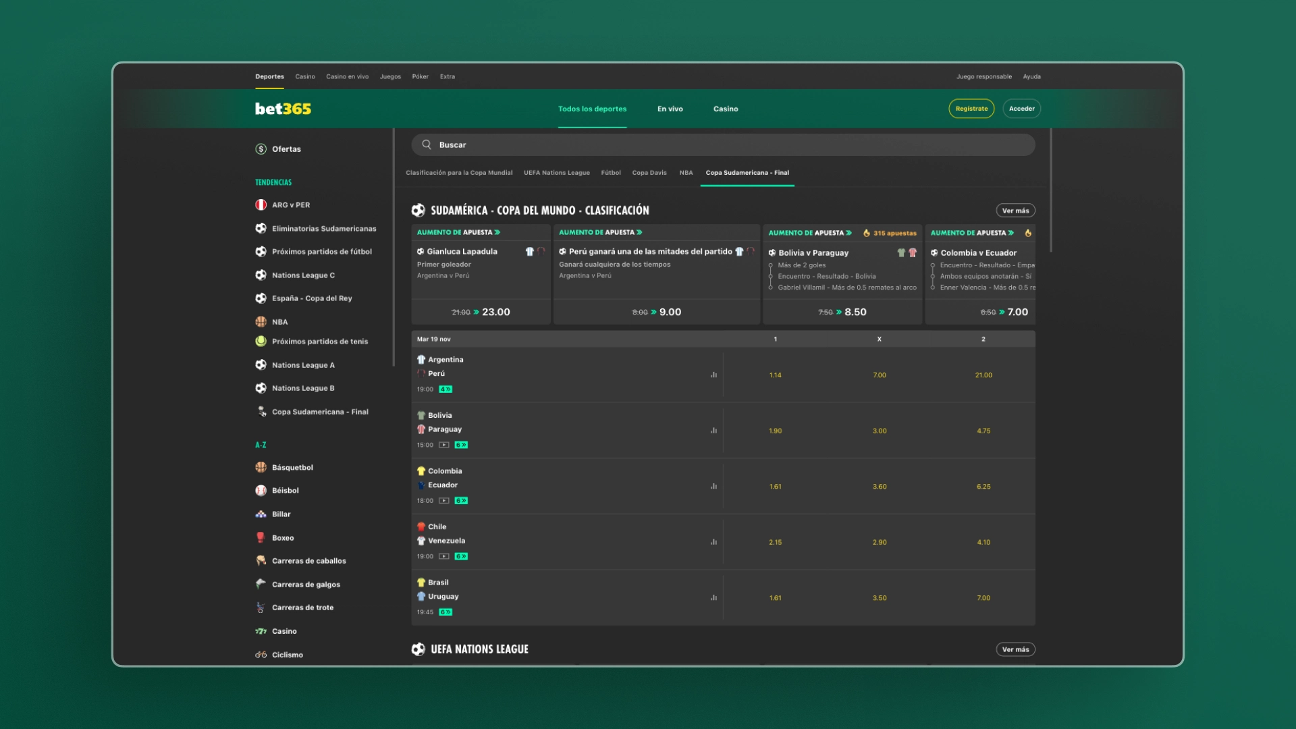
Task: Open Póker top menu item
Action: point(421,77)
